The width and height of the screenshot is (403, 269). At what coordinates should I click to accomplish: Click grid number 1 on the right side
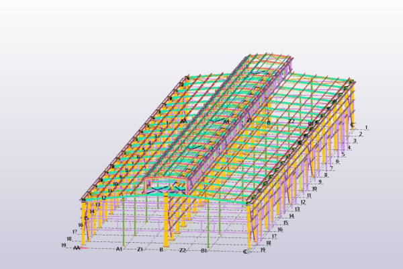coord(367,127)
